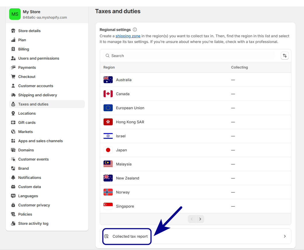The width and height of the screenshot is (304, 250).
Task: Open Malaysia tax settings row
Action: [195, 164]
